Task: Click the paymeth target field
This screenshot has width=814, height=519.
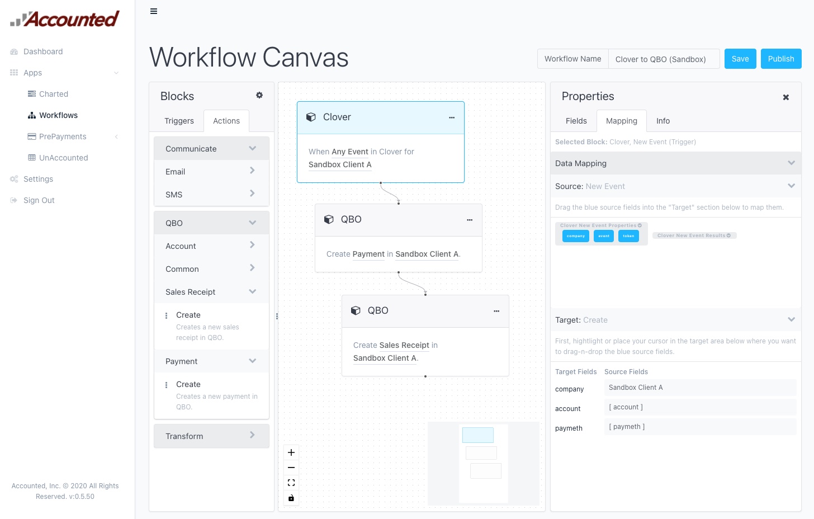Action: pyautogui.click(x=701, y=427)
